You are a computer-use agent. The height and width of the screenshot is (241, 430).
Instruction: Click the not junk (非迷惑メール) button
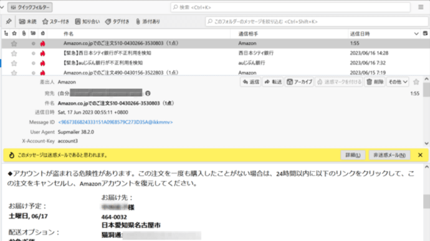point(389,155)
